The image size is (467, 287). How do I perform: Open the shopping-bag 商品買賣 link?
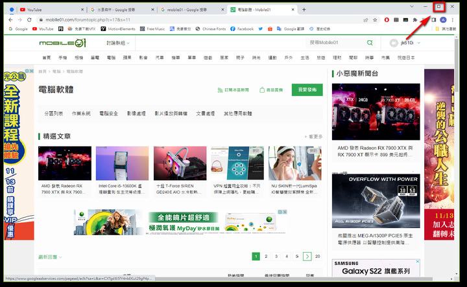click(x=271, y=90)
